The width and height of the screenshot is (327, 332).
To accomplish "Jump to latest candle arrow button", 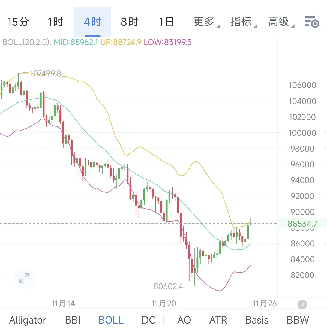I will 302,304.
